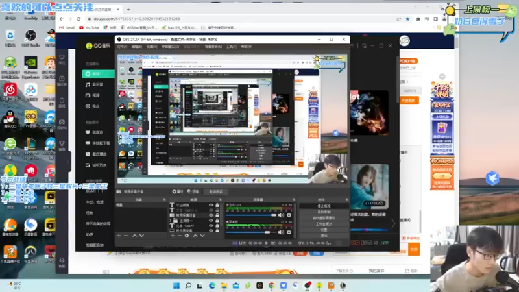The width and height of the screenshot is (519, 292).
Task: Click 工作室模式 (Studio Mode) button
Action: (x=324, y=224)
